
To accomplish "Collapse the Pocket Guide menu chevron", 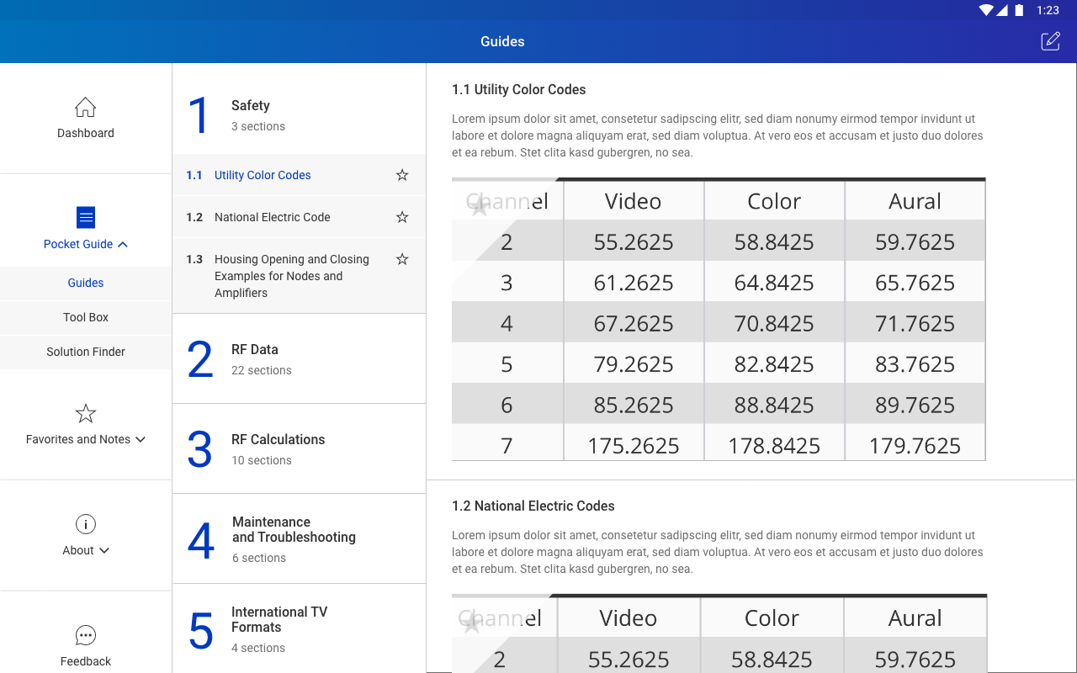I will 123,245.
